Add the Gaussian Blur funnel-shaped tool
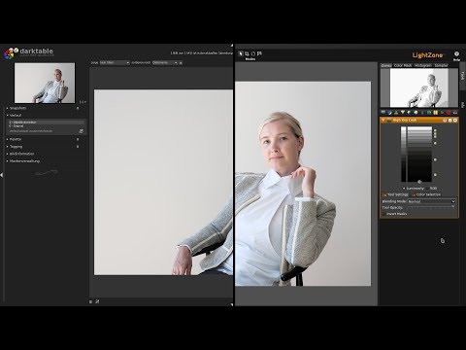Screen dimensions: 466x350 tap(403, 112)
